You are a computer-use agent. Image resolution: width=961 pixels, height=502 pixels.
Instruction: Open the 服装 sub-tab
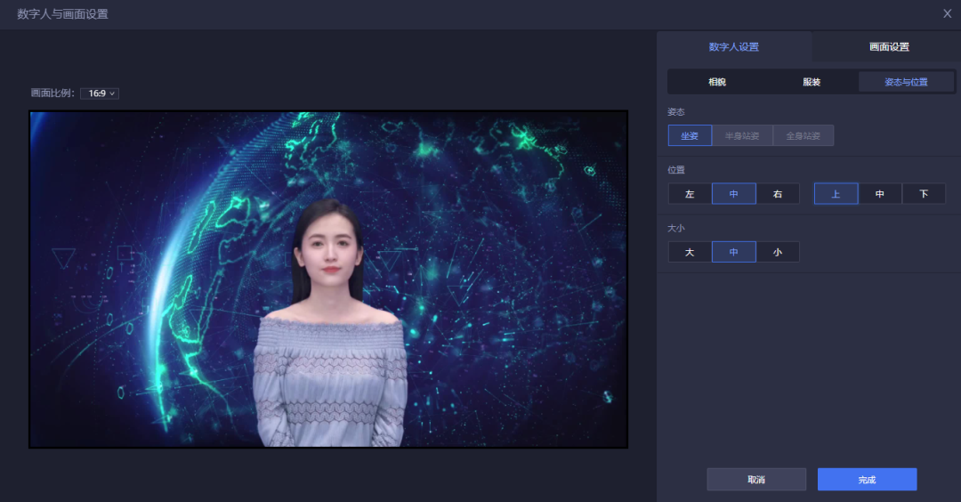(x=812, y=82)
